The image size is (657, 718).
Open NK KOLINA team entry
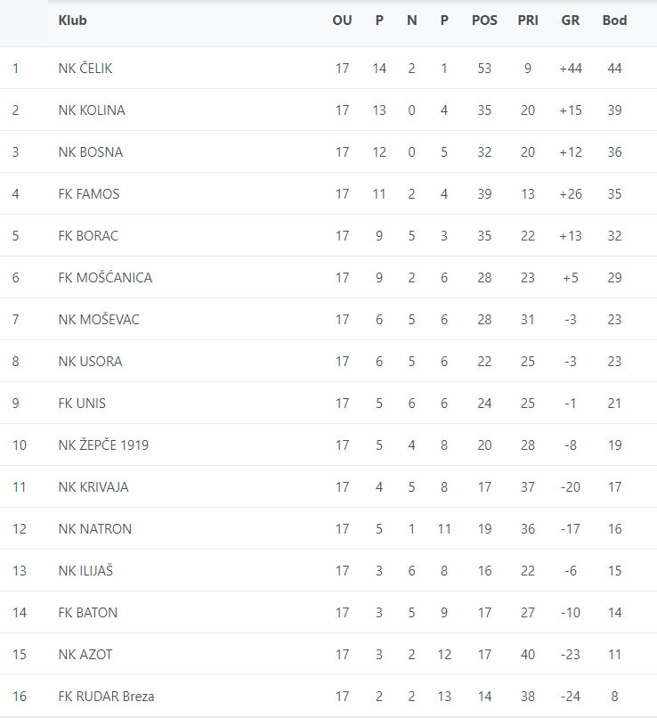pyautogui.click(x=92, y=110)
